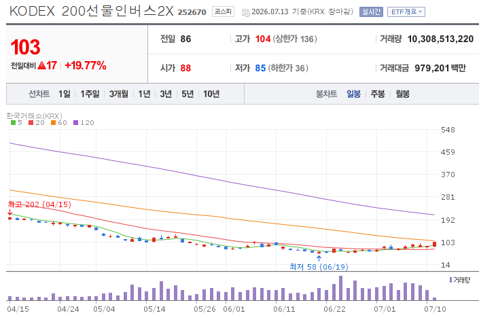479x324 pixels.
Task: Select the 1주일 line chart period
Action: tap(90, 94)
